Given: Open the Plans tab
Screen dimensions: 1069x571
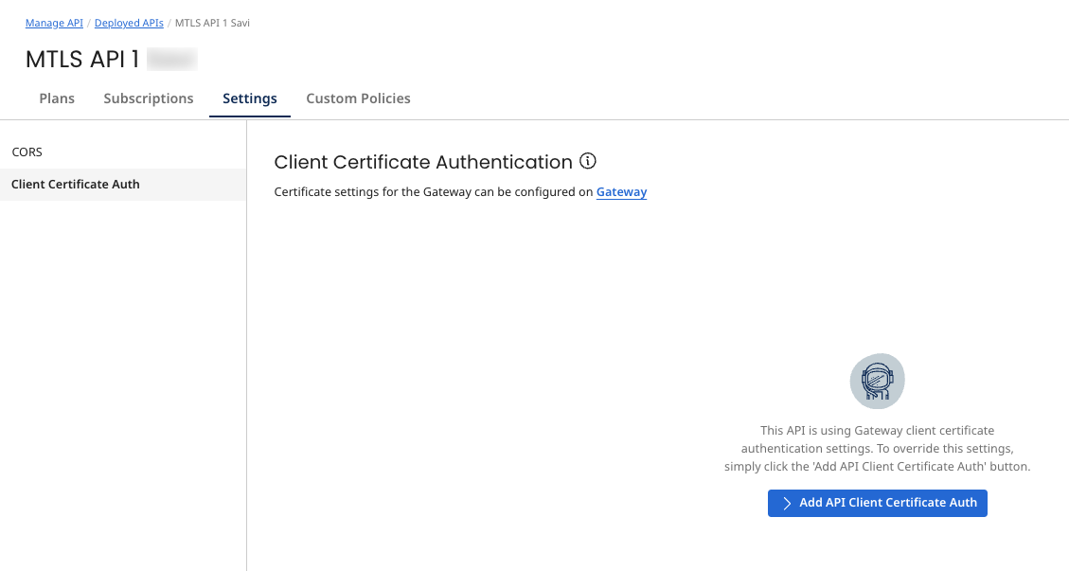Looking at the screenshot, I should [57, 98].
